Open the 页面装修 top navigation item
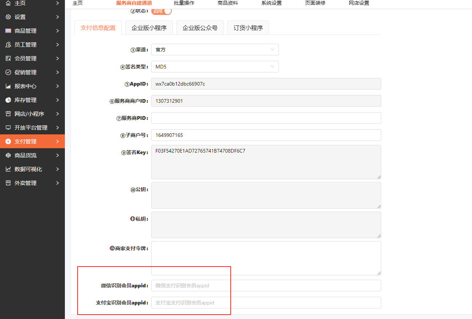Viewport: 472px width, 319px height. coord(315,3)
